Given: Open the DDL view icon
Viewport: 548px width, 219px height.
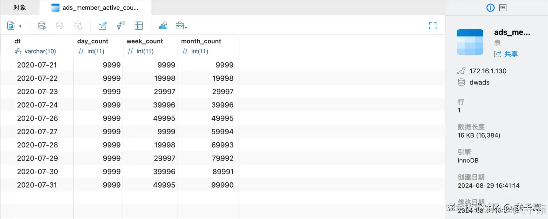Looking at the screenshot, I should 503,7.
